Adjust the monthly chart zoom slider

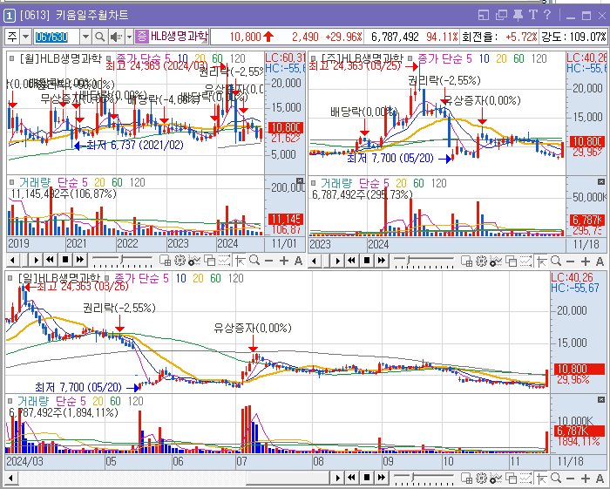coord(122,260)
